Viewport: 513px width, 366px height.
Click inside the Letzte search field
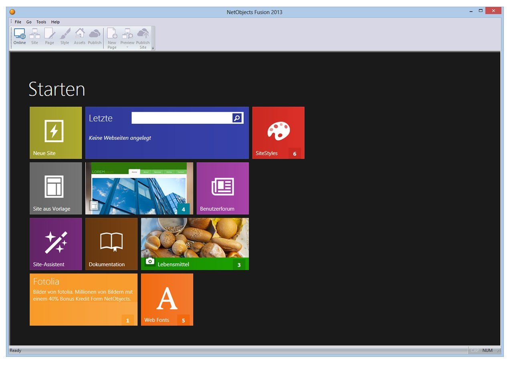182,118
